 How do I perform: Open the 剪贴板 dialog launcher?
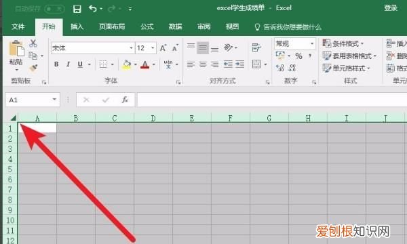[x=44, y=83]
